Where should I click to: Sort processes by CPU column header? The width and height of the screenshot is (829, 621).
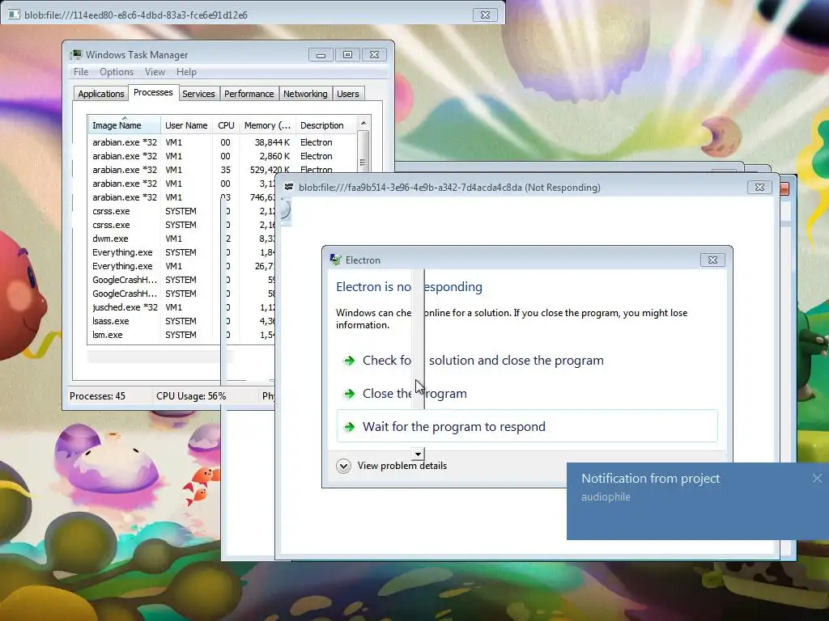[x=226, y=125]
